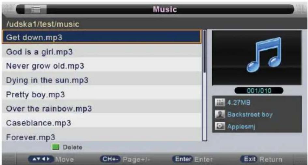Click the 4.27MB file size value
This screenshot has width=308, height=165.
(239, 102)
